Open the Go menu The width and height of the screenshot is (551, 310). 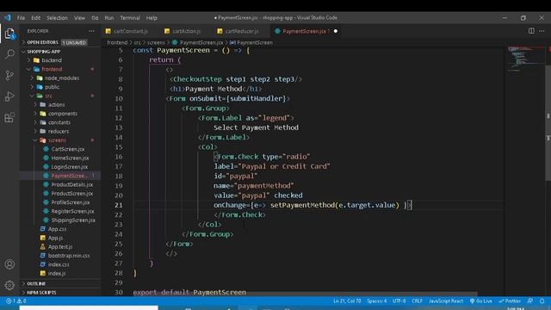click(x=95, y=17)
